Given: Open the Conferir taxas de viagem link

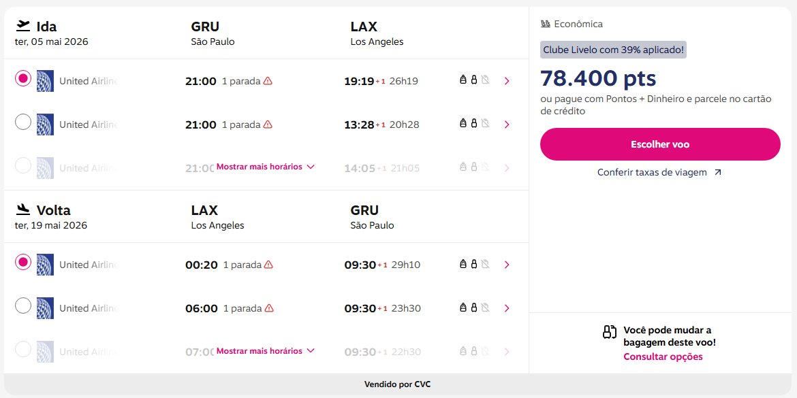Looking at the screenshot, I should [x=652, y=173].
